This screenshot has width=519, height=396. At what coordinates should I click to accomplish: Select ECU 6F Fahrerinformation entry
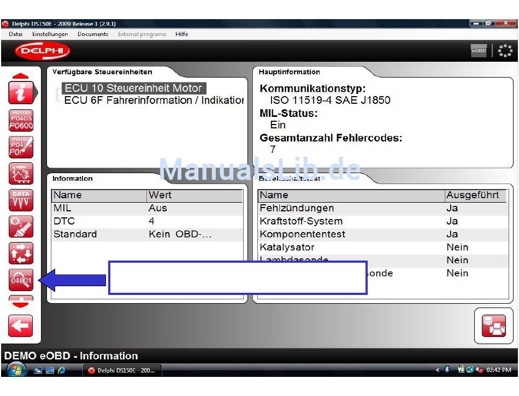click(x=154, y=101)
